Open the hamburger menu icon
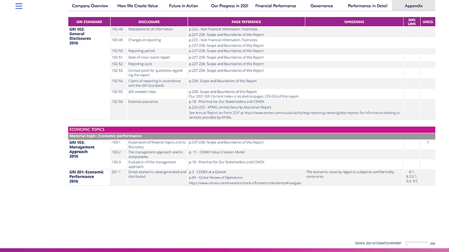 point(19,6)
